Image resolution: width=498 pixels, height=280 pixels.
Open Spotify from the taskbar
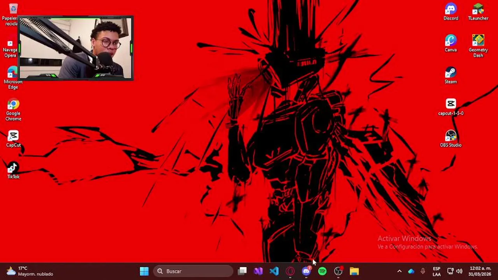pyautogui.click(x=322, y=271)
